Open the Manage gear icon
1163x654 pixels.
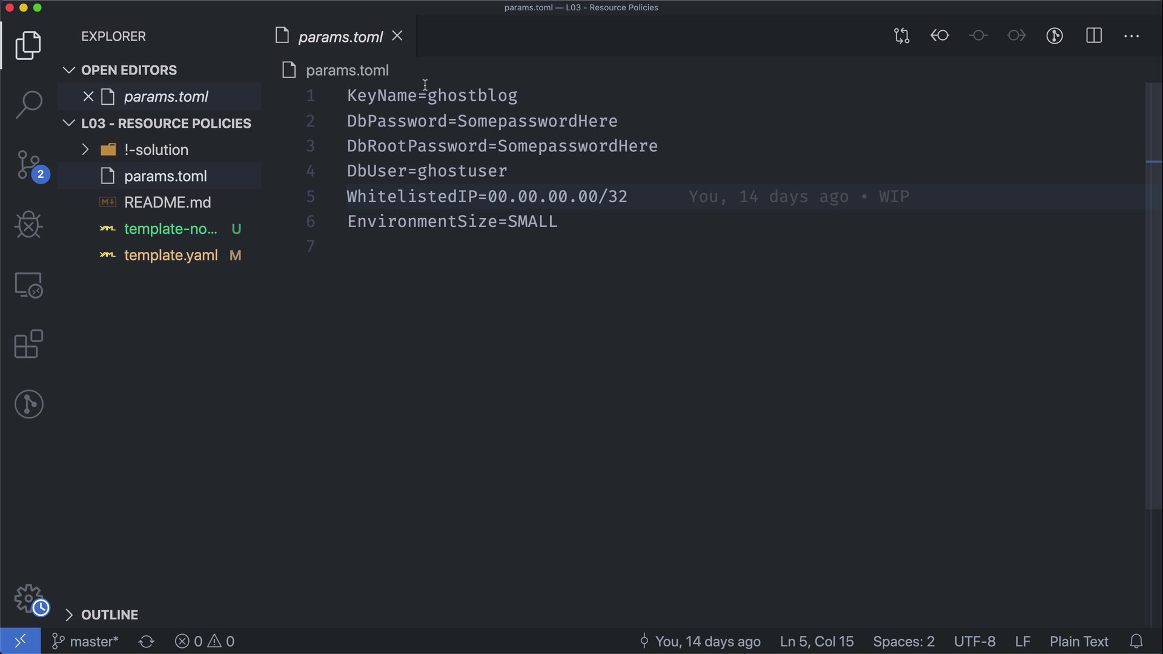tap(28, 599)
